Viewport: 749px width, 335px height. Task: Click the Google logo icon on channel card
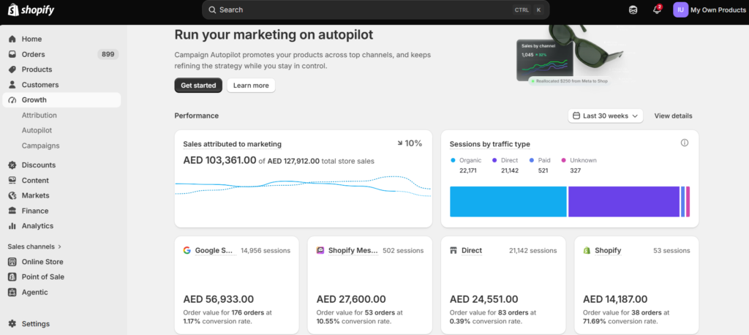187,250
